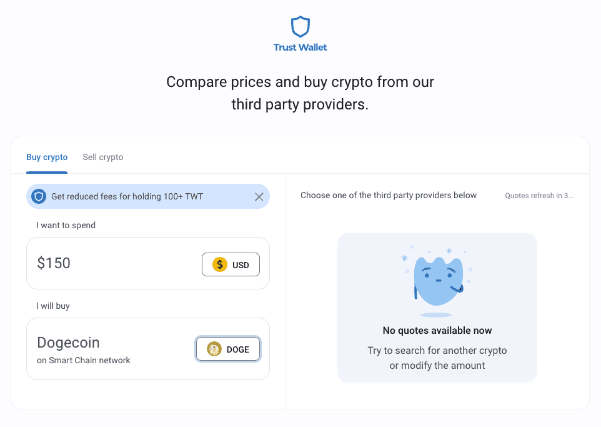Click the 'I will buy' label
This screenshot has height=427, width=601.
[53, 306]
